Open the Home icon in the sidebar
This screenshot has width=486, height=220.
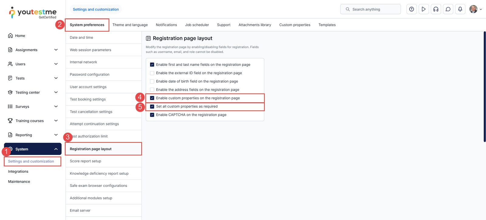coord(11,36)
